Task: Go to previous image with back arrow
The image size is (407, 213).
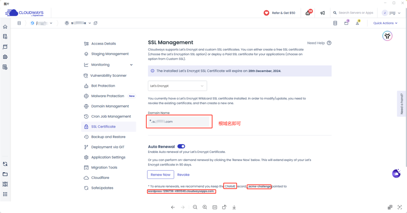Action: 173,207
